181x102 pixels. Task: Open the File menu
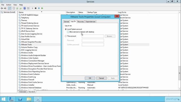click(x=3, y=5)
